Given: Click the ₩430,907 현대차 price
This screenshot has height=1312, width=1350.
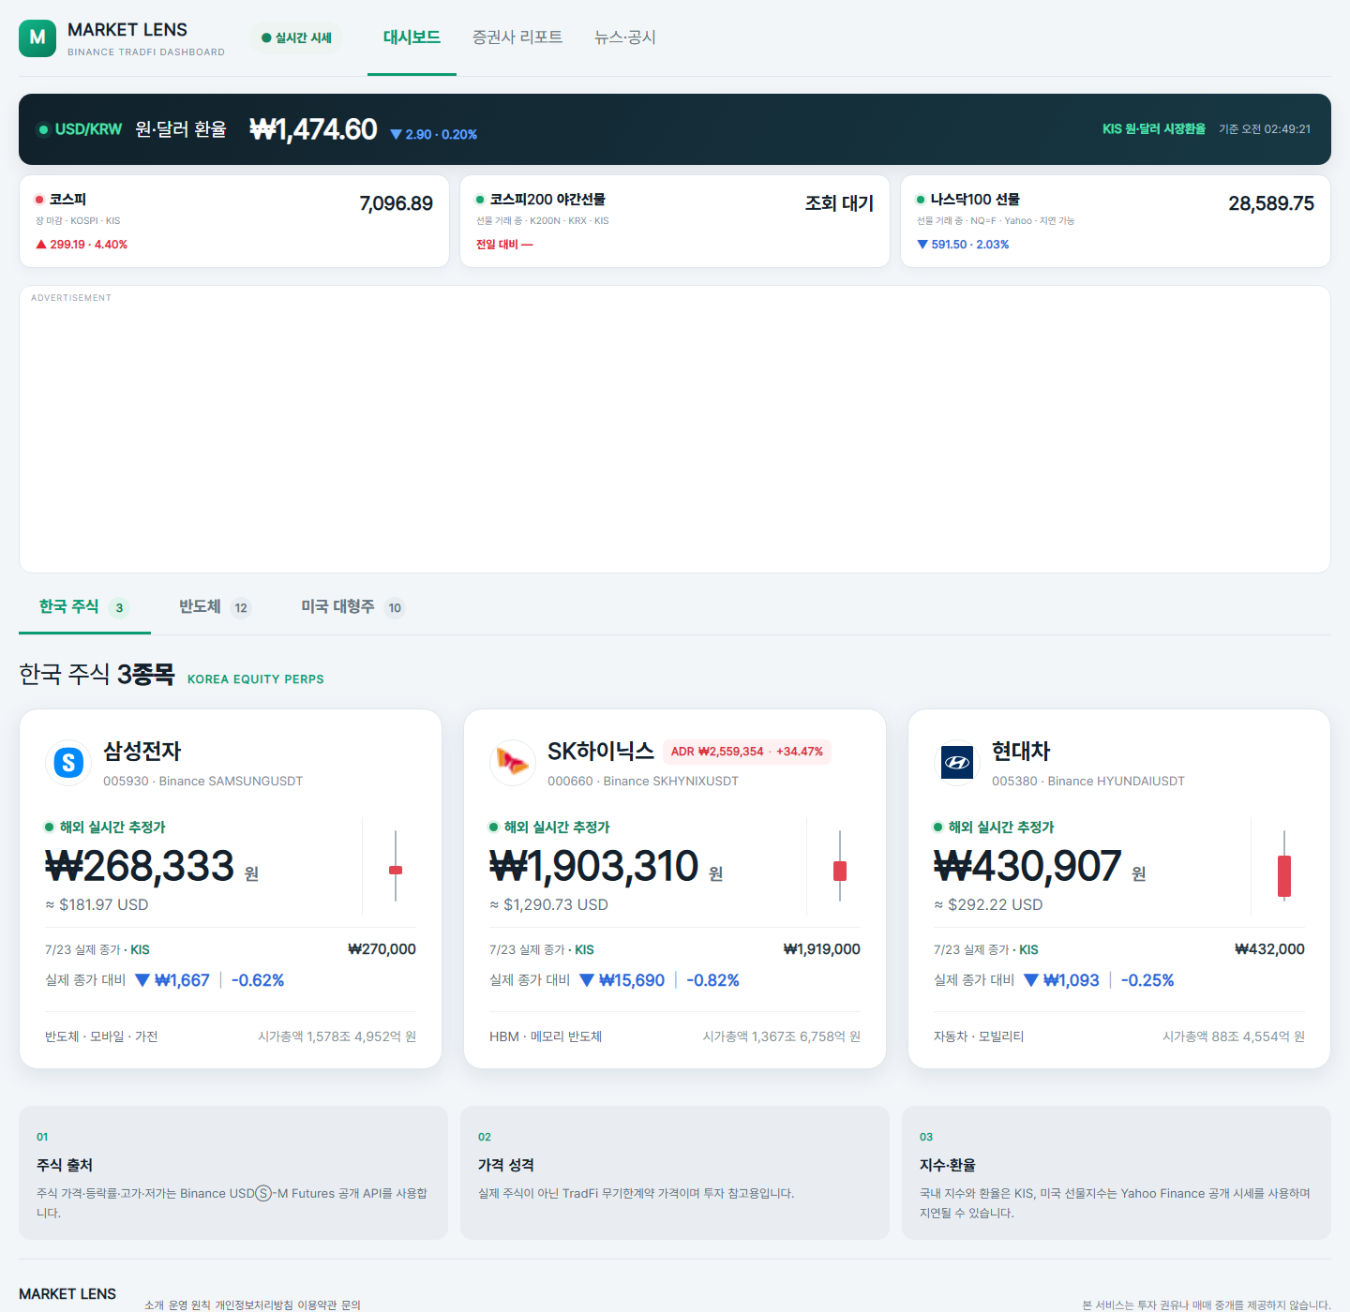Looking at the screenshot, I should 1027,866.
